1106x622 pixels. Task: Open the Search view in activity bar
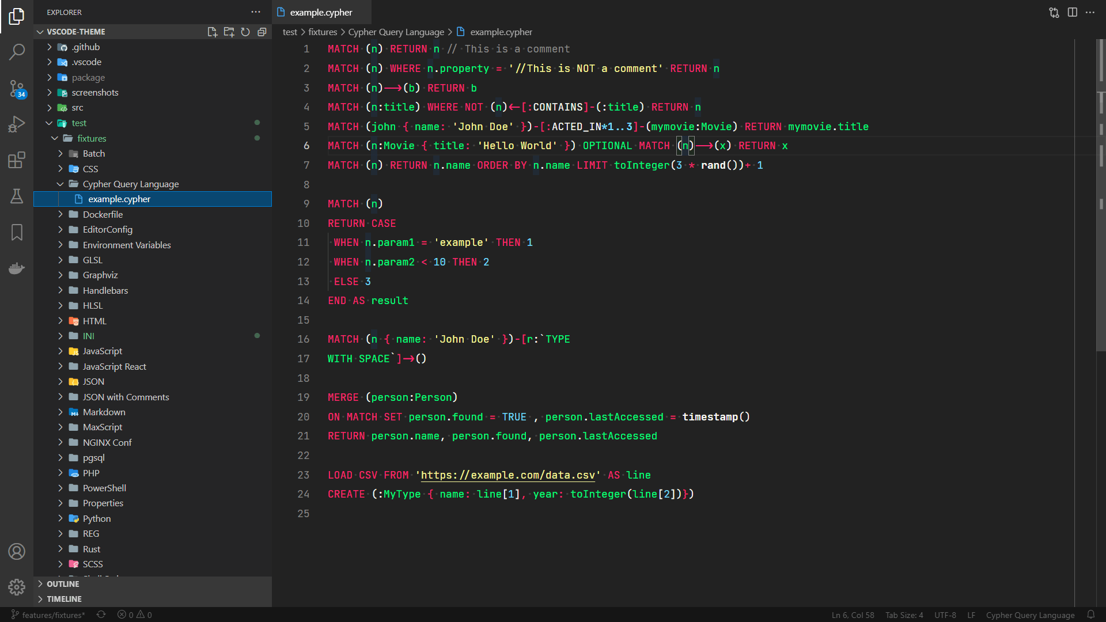[x=17, y=52]
